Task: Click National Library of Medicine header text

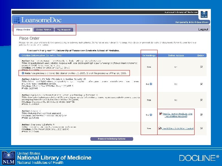Action: tap(181, 12)
